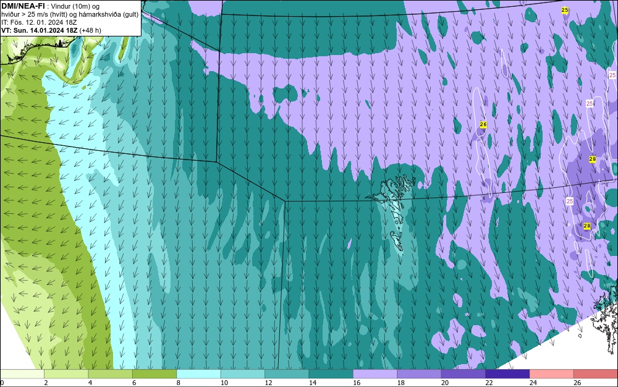Pick the pink 24–26 m/s legend swatch
The width and height of the screenshot is (618, 387).
[552, 374]
